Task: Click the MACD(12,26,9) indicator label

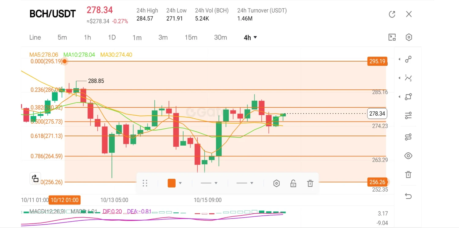Action: pyautogui.click(x=47, y=211)
